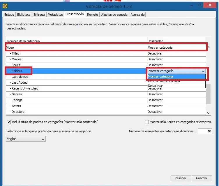
Task: Open the Biblioteca tab
Action: (x=24, y=15)
